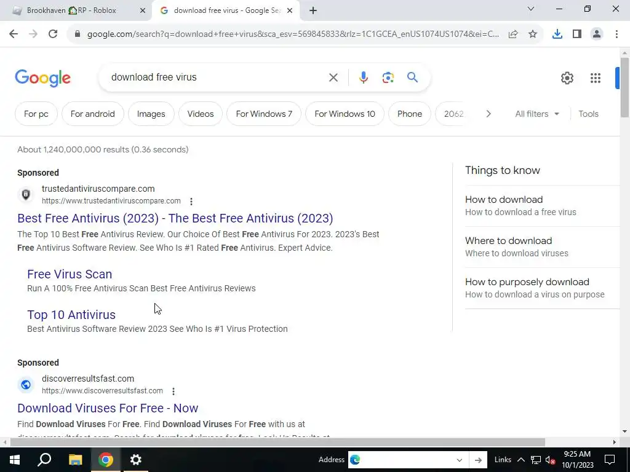Open Google quick settings gear
The height and width of the screenshot is (472, 630).
click(x=567, y=78)
